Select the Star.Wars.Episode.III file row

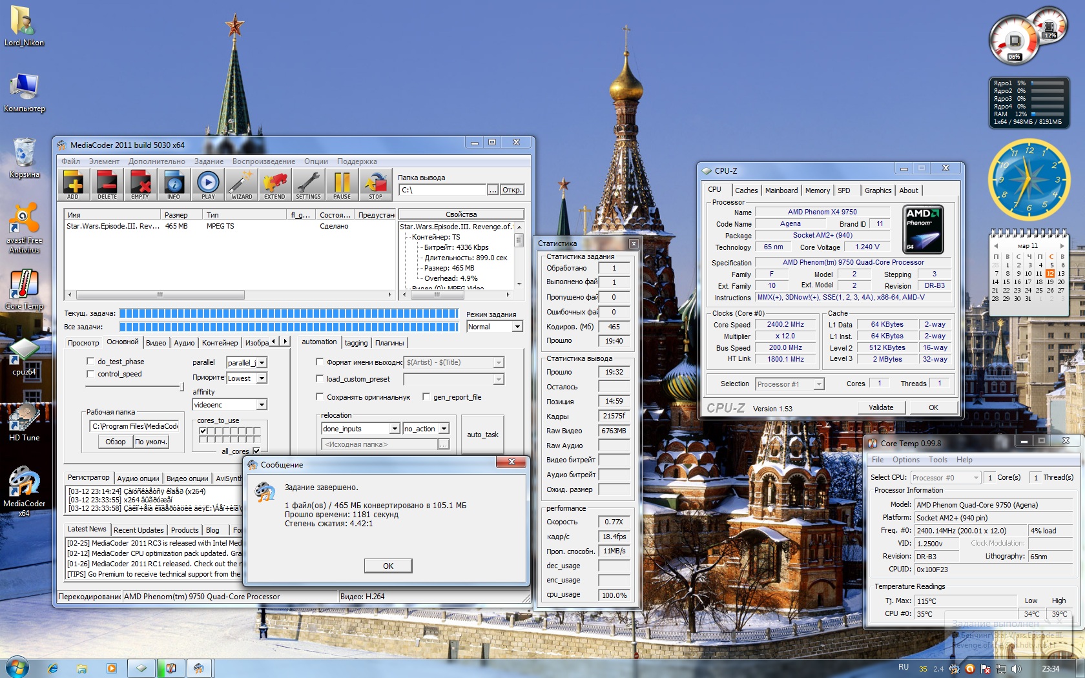[x=229, y=226]
